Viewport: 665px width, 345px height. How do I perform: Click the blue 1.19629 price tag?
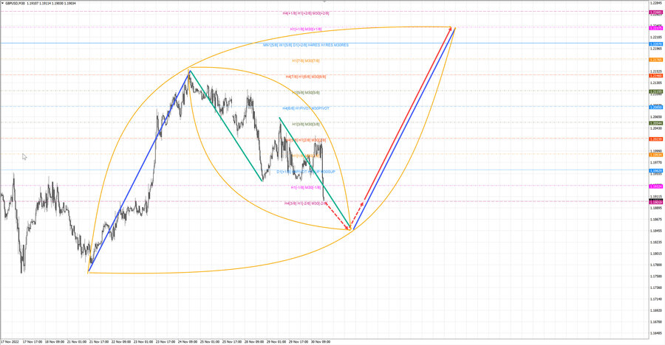tap(656, 170)
